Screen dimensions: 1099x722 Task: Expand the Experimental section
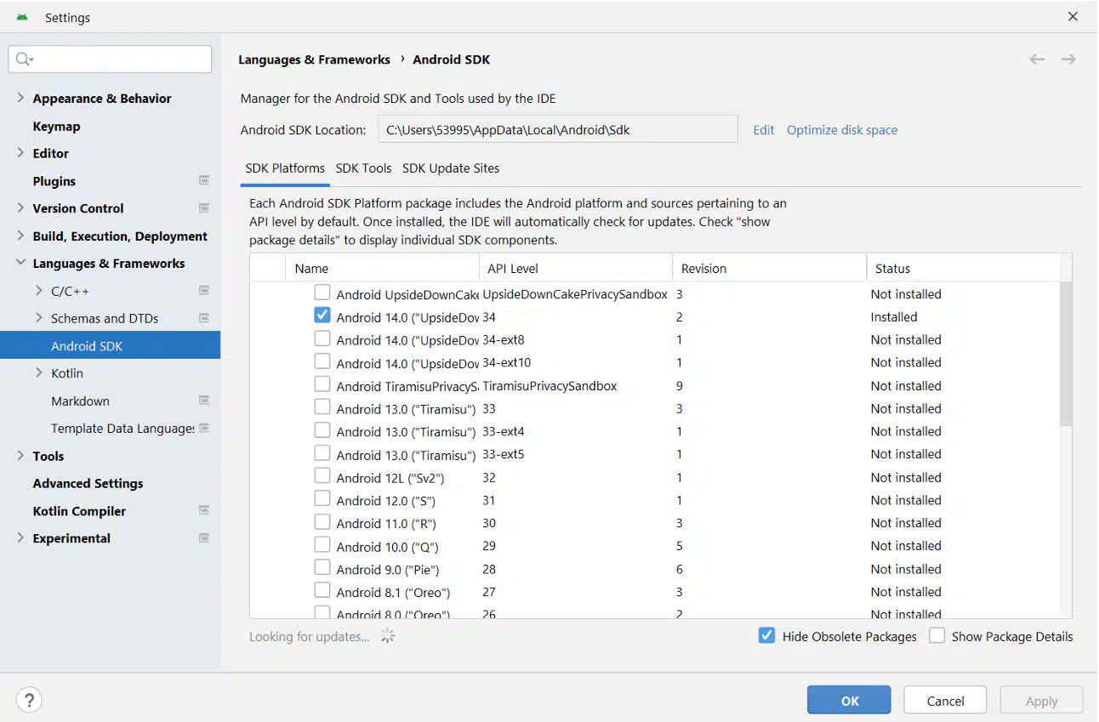[20, 537]
